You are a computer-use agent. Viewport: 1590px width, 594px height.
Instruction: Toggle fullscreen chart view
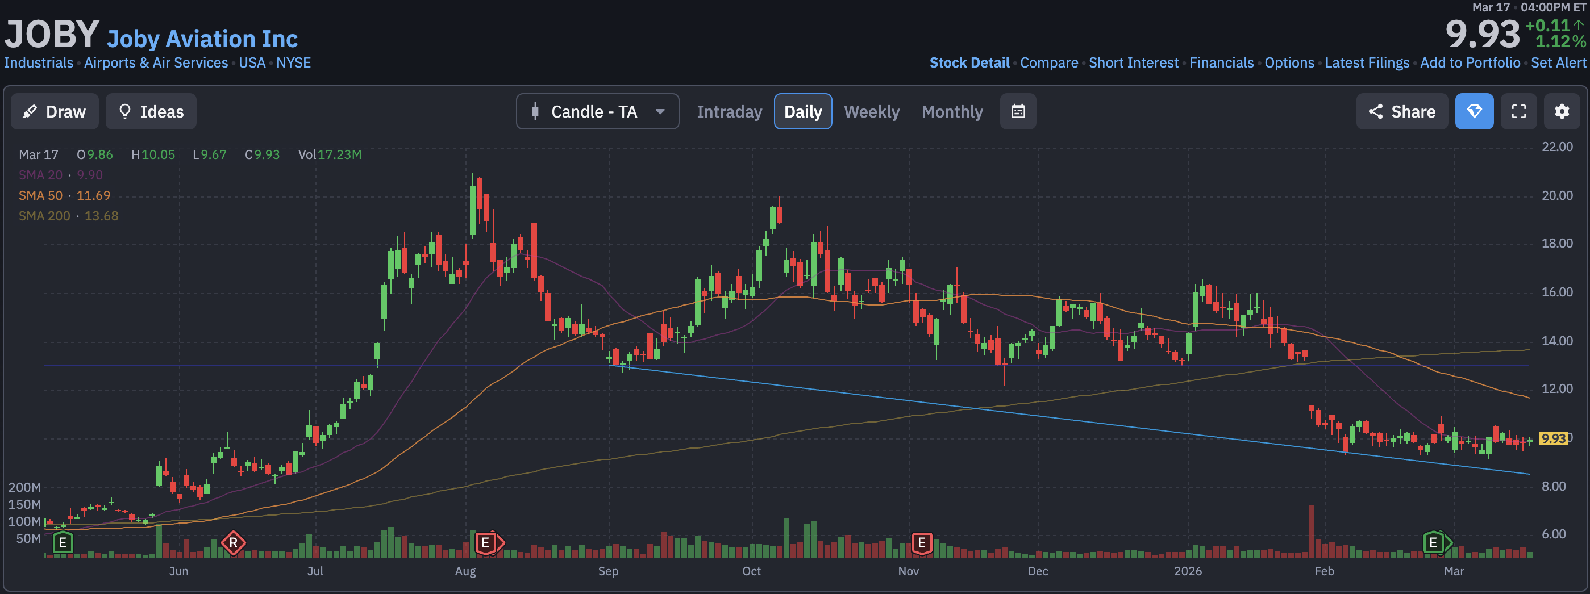[1518, 112]
